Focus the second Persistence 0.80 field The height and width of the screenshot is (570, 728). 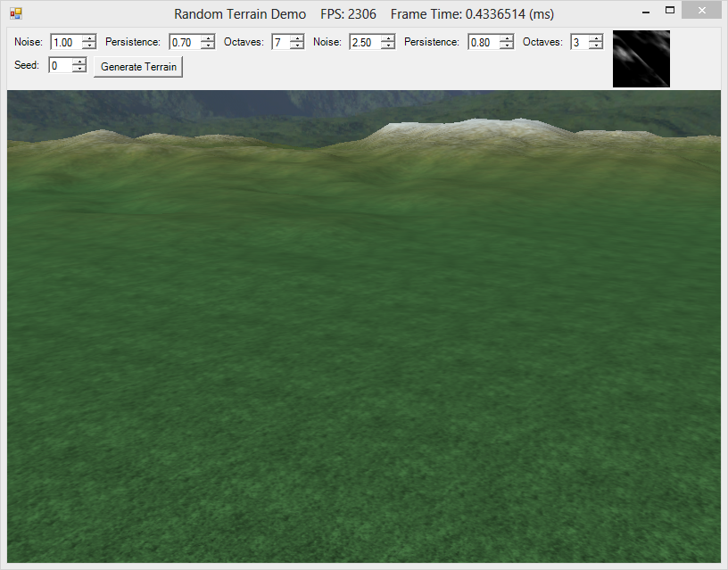[x=484, y=42]
